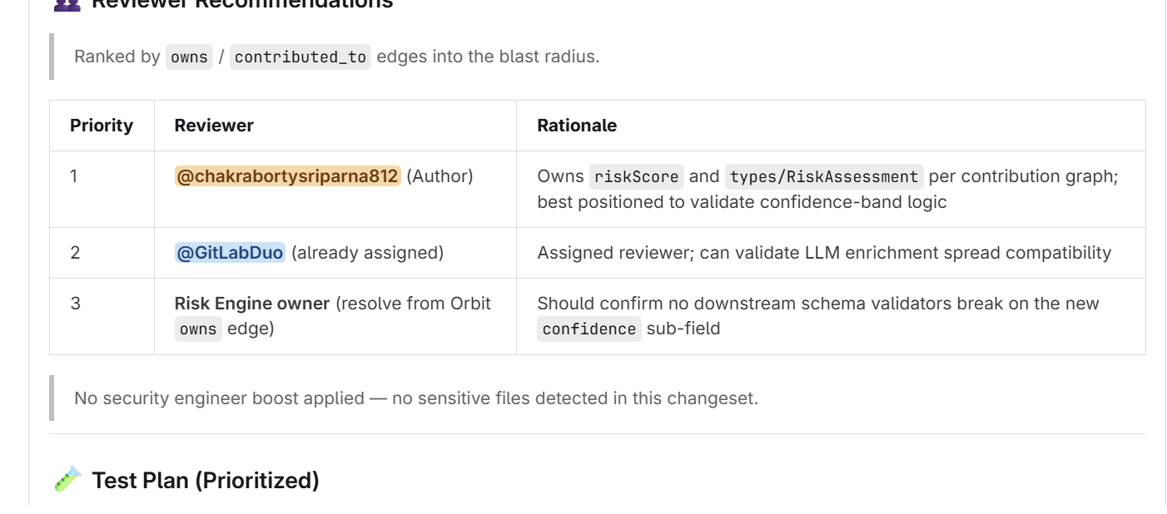This screenshot has height=514, width=1167.
Task: Select the Test Plan (Prioritized) heading
Action: (x=206, y=480)
